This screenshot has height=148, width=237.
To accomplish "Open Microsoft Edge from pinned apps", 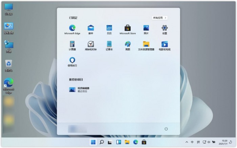I will [72, 30].
